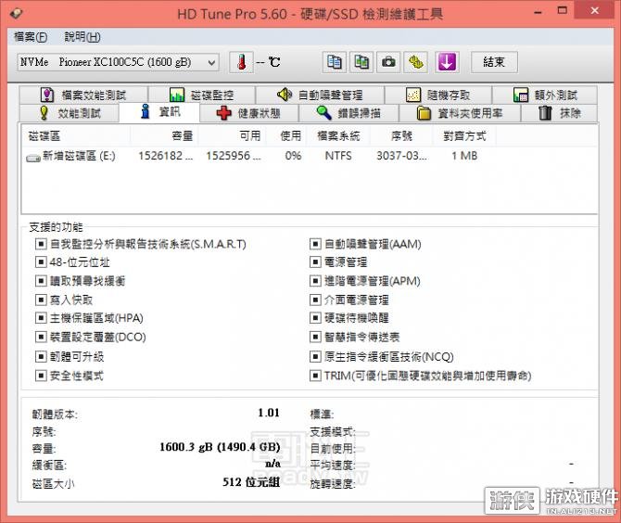Toggle the 自動噪聲管理(AAM) checkbox
Viewport: 621px width, 523px height.
pos(315,244)
